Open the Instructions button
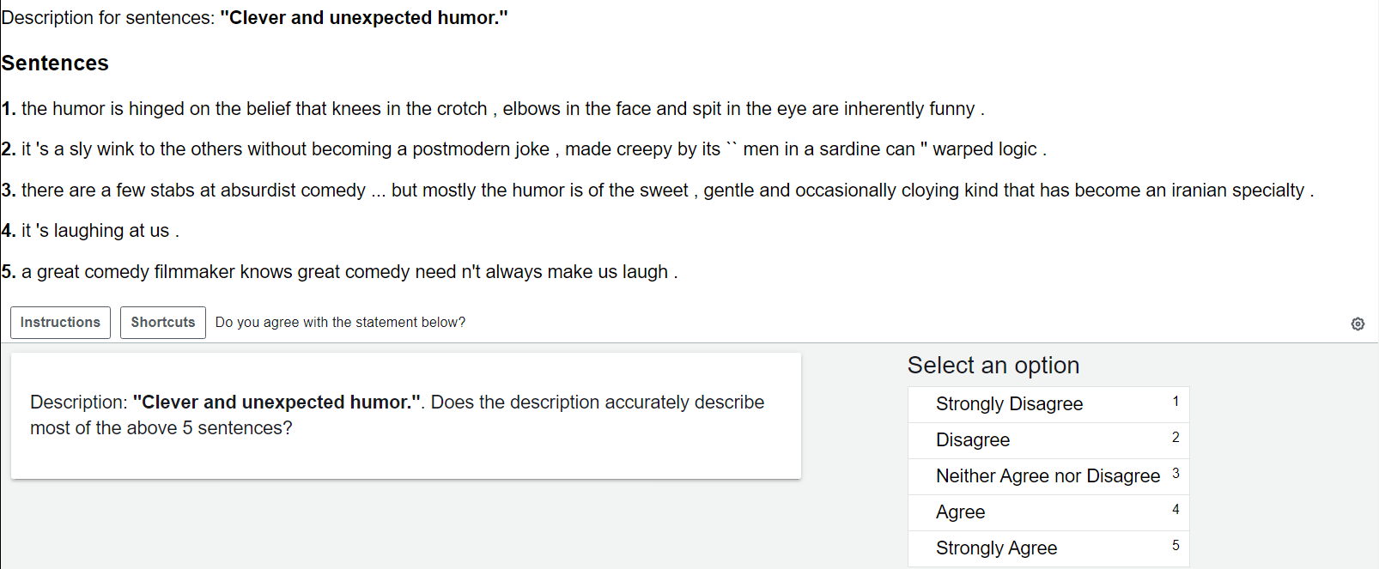The height and width of the screenshot is (569, 1379). click(x=60, y=323)
